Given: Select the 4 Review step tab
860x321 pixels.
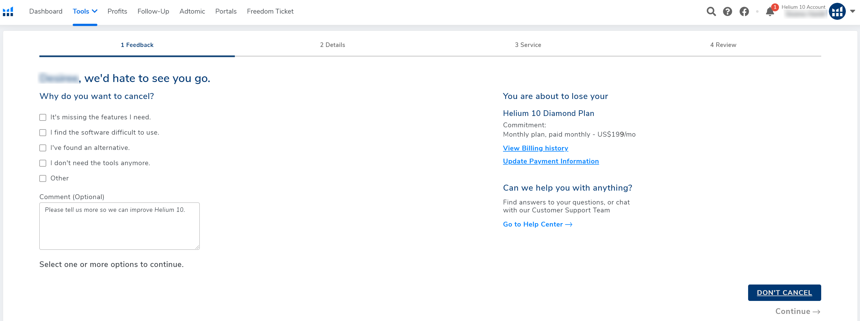Looking at the screenshot, I should pyautogui.click(x=723, y=45).
